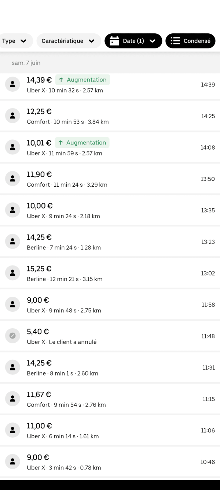Click the person icon of the 14:39 trip
The width and height of the screenshot is (220, 490).
coord(12,84)
